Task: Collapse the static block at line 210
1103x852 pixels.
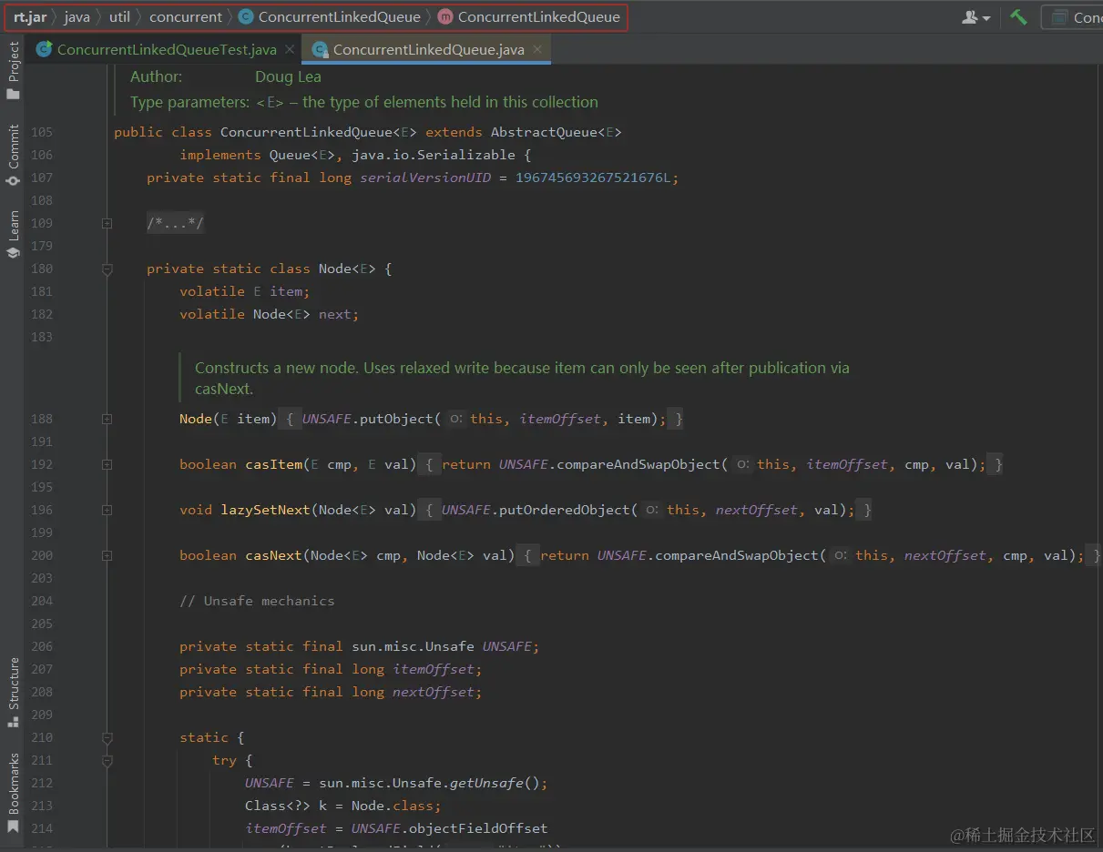Action: 107,737
